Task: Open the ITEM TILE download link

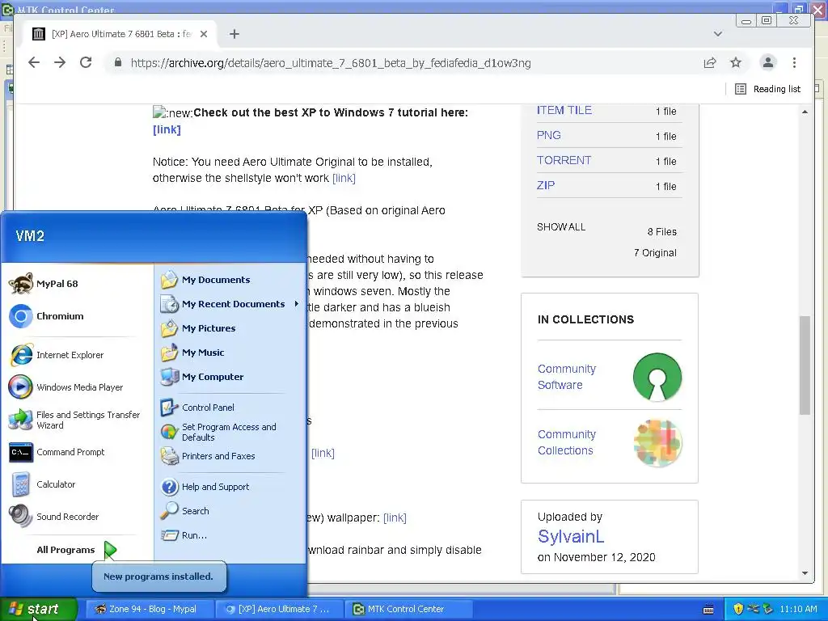Action: (564, 110)
